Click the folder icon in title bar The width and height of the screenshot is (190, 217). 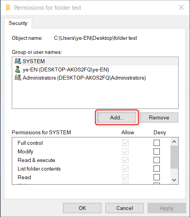pyautogui.click(x=8, y=8)
